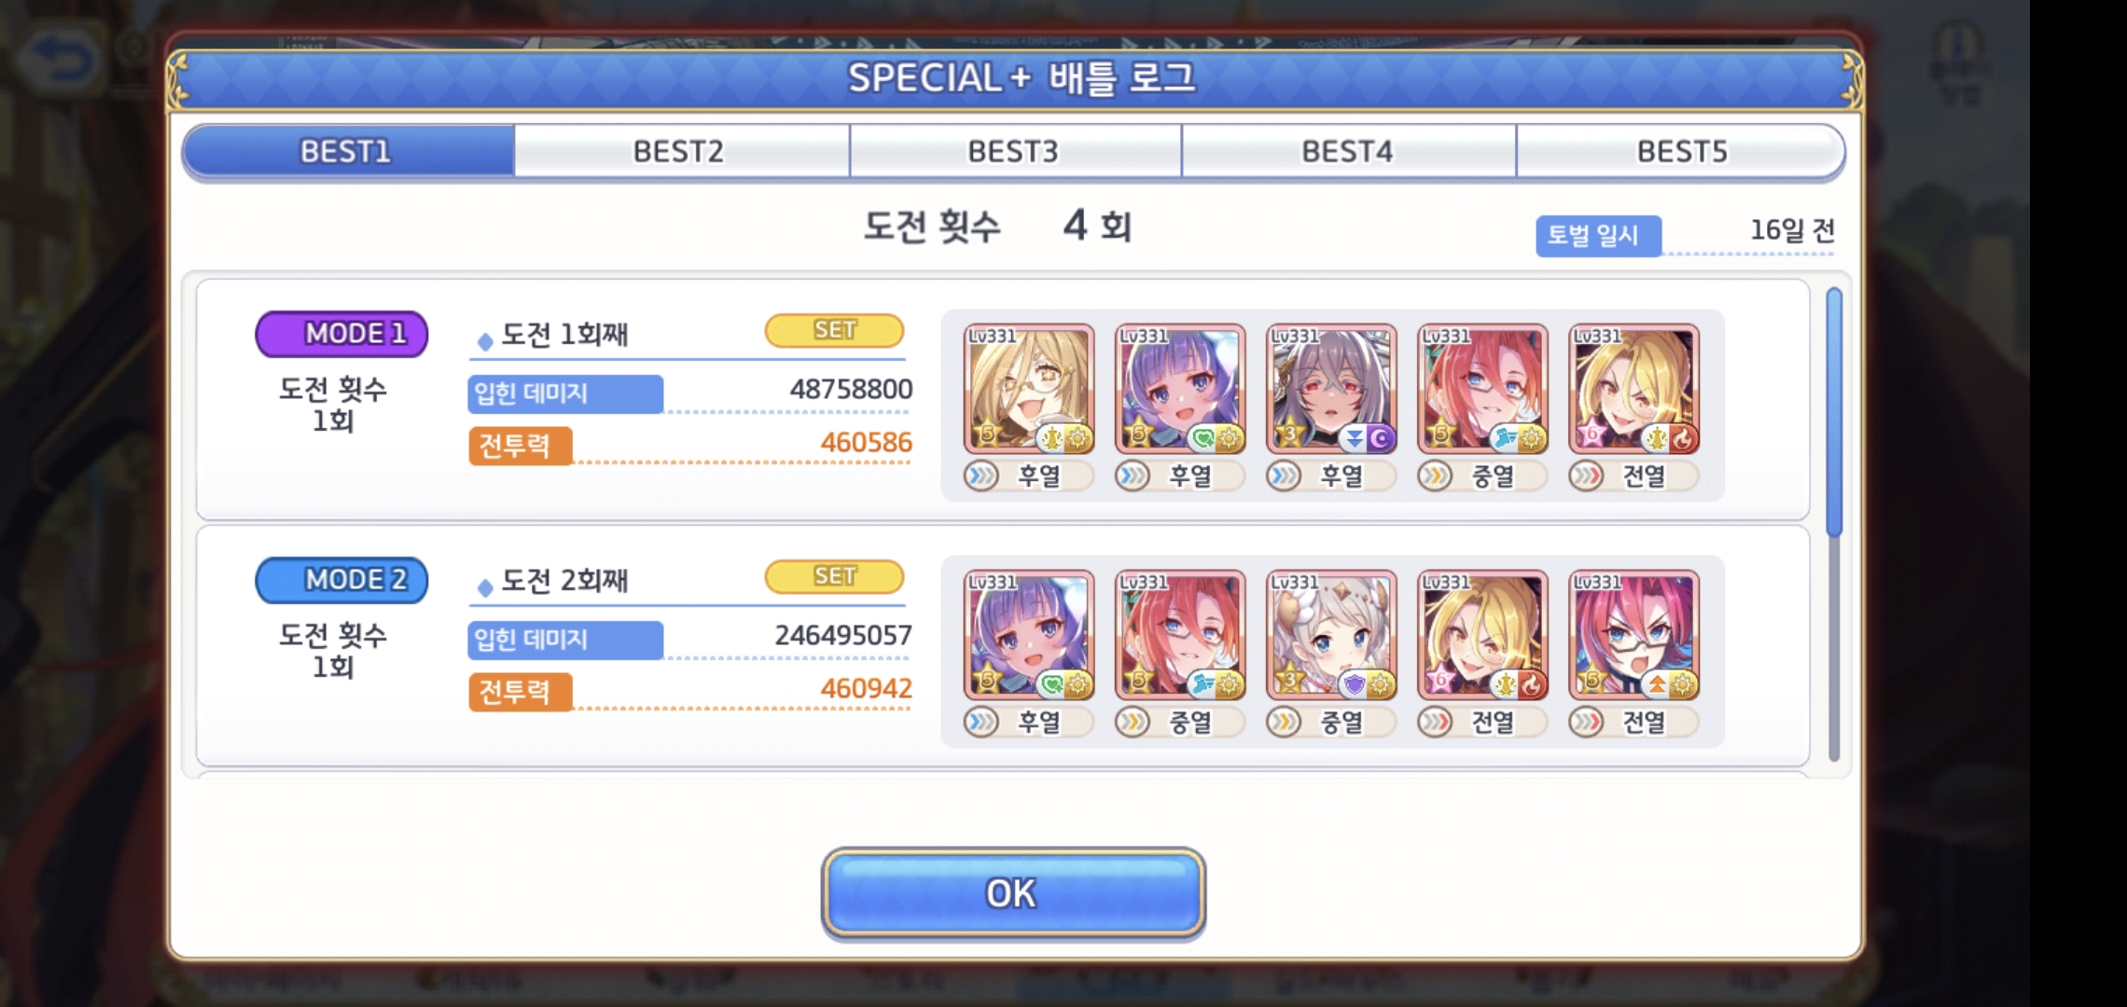Select the BEST4 tab
2127x1007 pixels.
click(x=1348, y=151)
